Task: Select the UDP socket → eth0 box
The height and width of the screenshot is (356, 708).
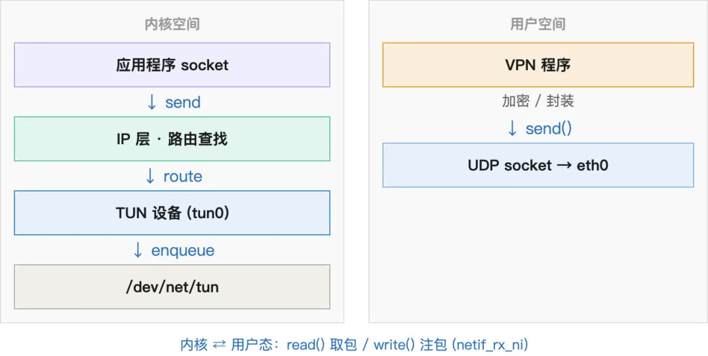Action: [x=538, y=165]
